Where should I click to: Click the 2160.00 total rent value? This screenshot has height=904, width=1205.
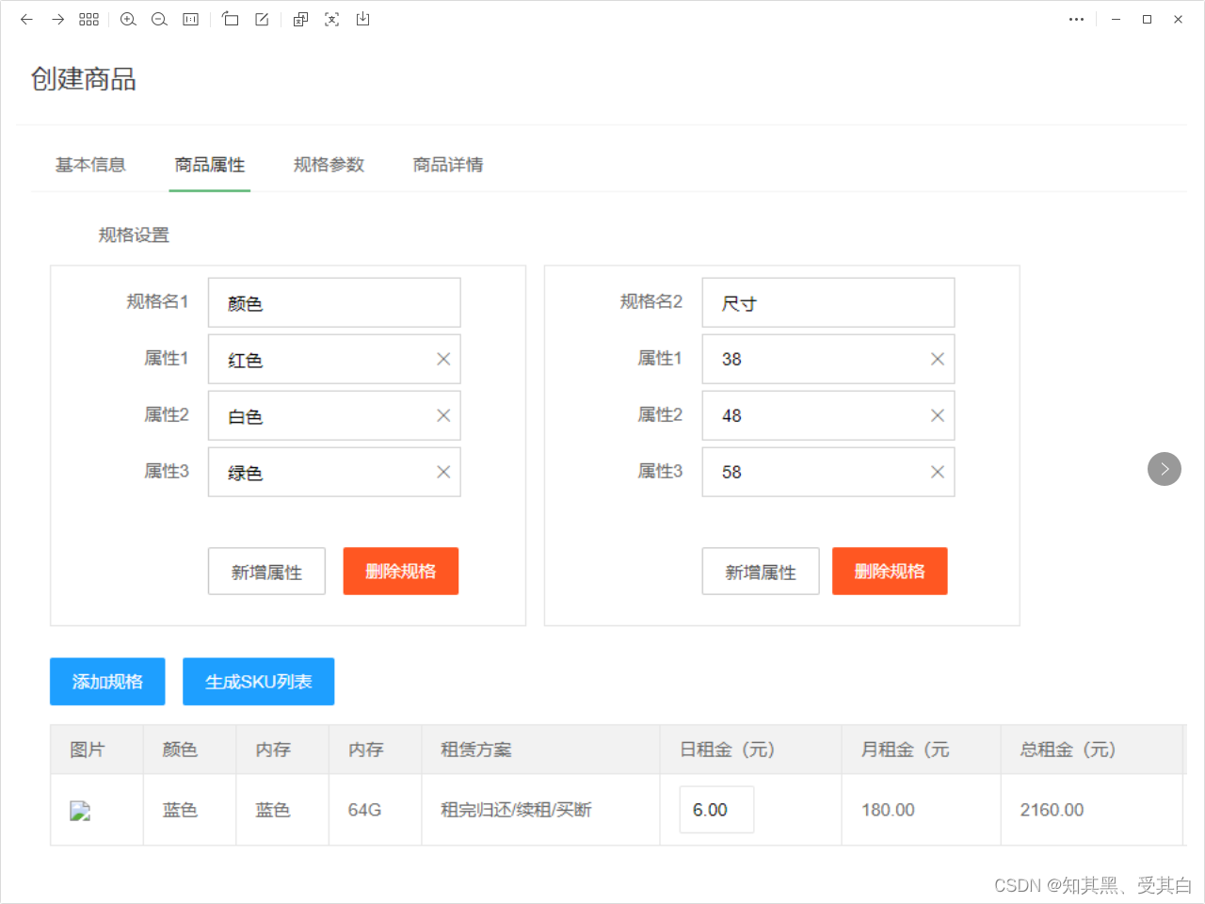click(1052, 810)
